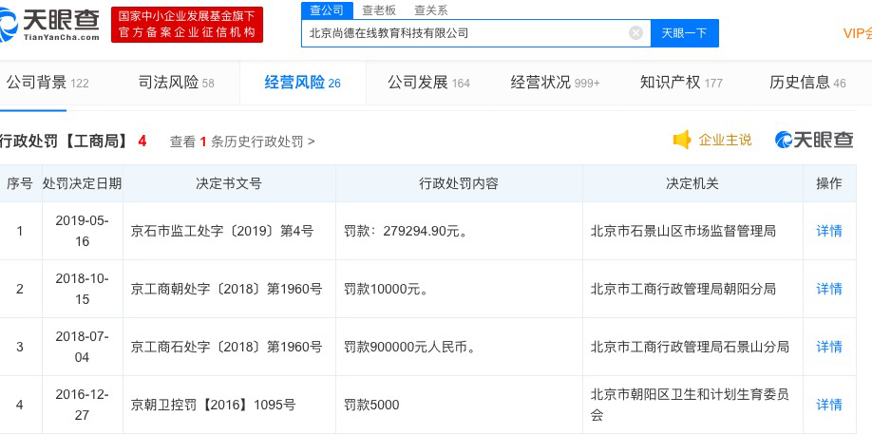Viewport: 872px width, 435px height.
Task: Open the 公司发展 tab
Action: (x=428, y=83)
